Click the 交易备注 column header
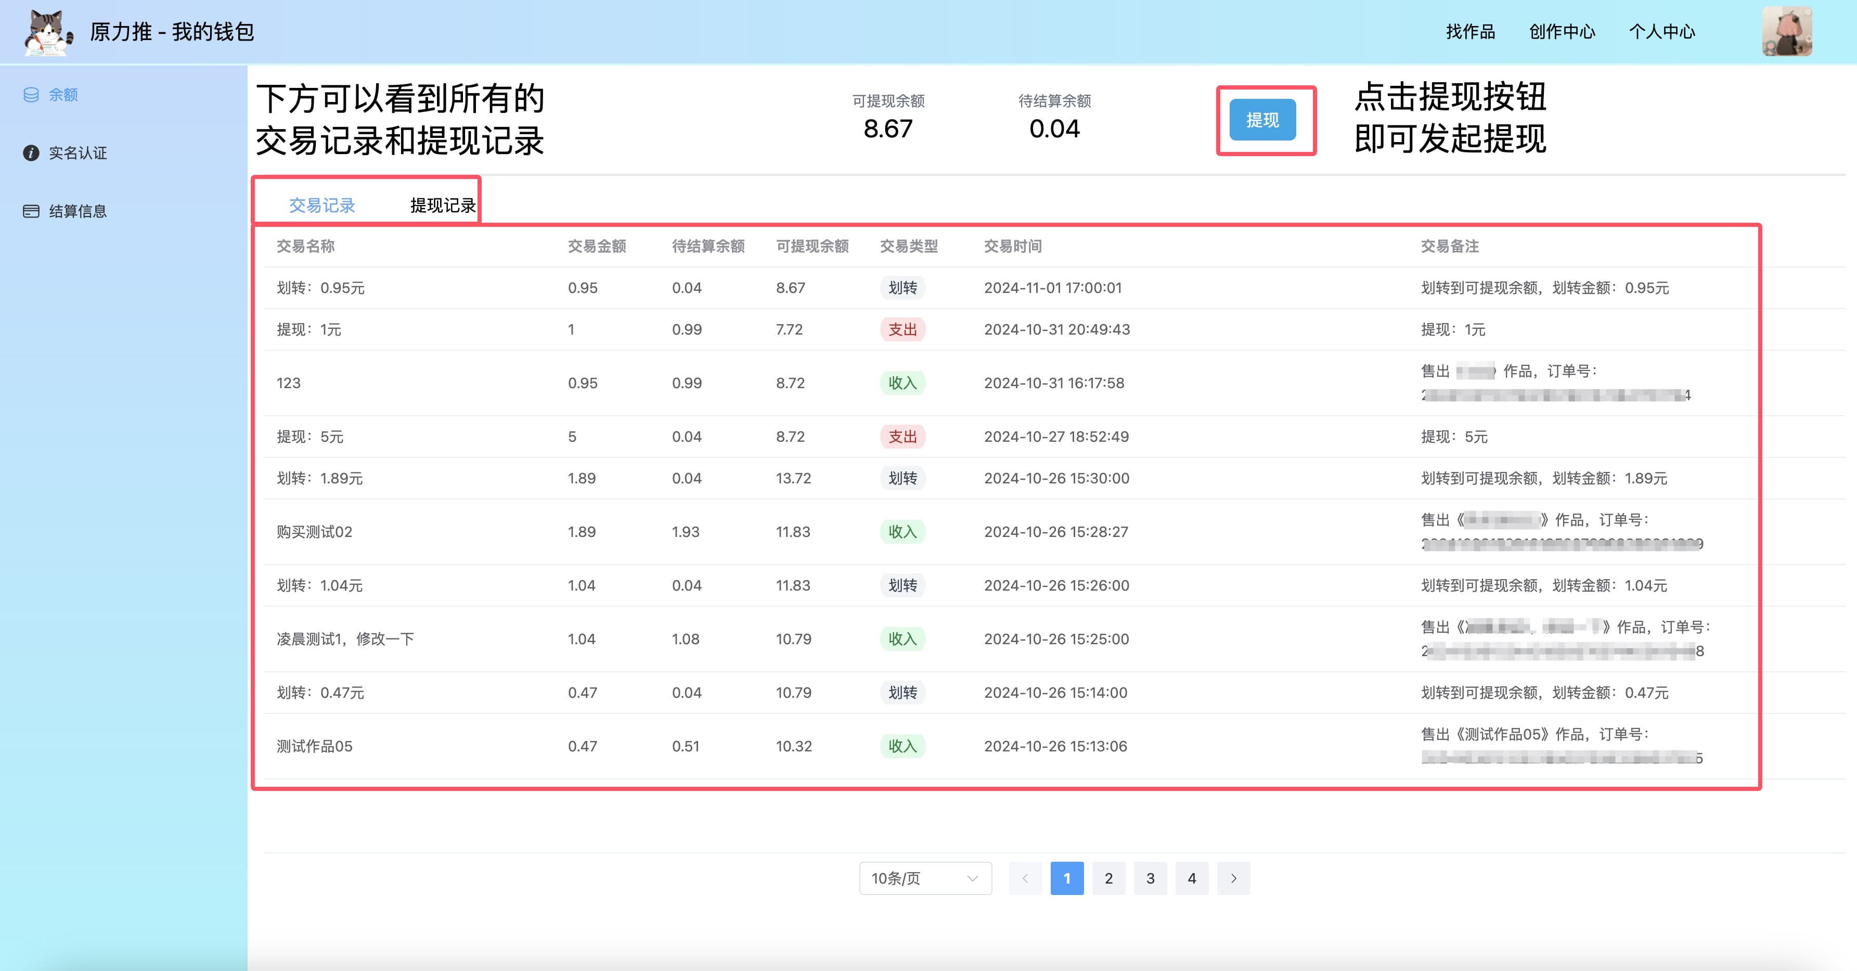This screenshot has height=971, width=1857. [x=1450, y=246]
